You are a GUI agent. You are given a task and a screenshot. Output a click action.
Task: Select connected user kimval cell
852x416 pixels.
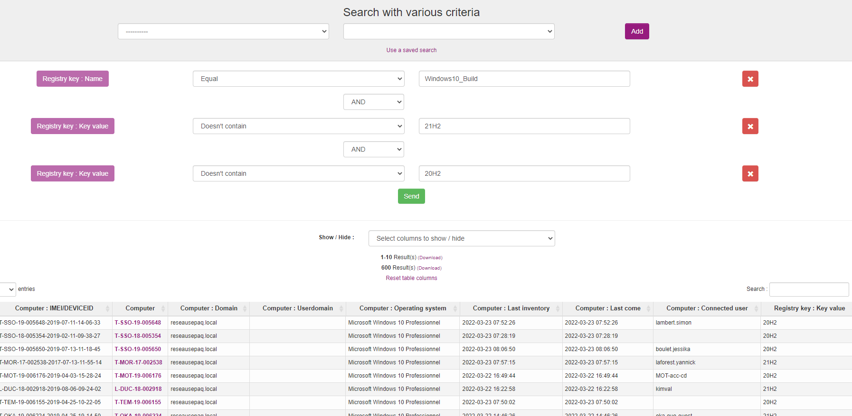click(x=707, y=389)
